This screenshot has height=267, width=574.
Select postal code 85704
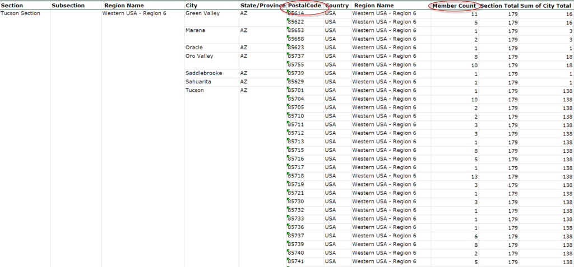coord(296,99)
